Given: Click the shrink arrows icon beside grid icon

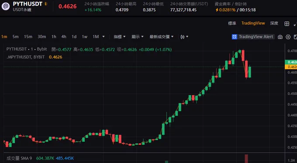Looking at the screenshot, I should 295,24.
